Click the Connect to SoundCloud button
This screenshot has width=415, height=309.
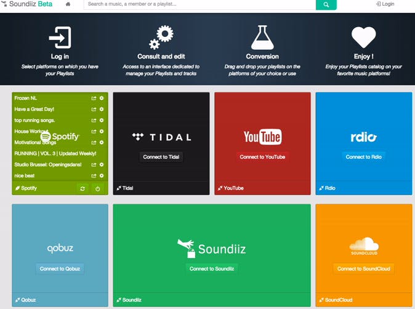pyautogui.click(x=364, y=269)
